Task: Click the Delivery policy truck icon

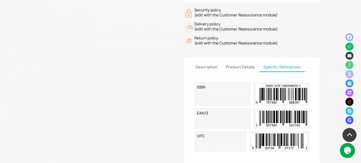Action: (x=189, y=27)
